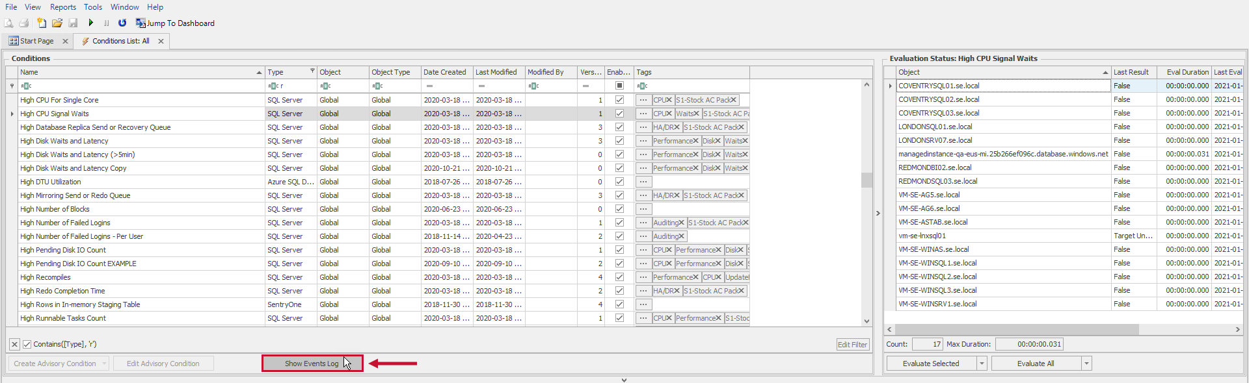
Task: Open the Help menu
Action: pos(155,7)
